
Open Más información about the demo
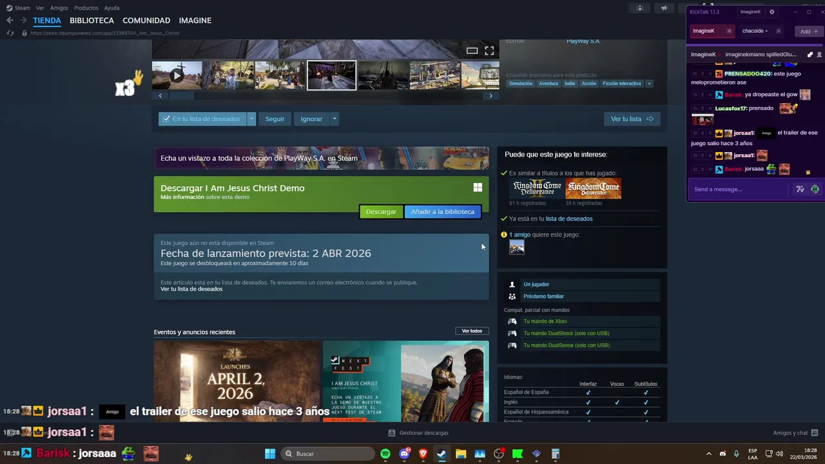pos(182,197)
